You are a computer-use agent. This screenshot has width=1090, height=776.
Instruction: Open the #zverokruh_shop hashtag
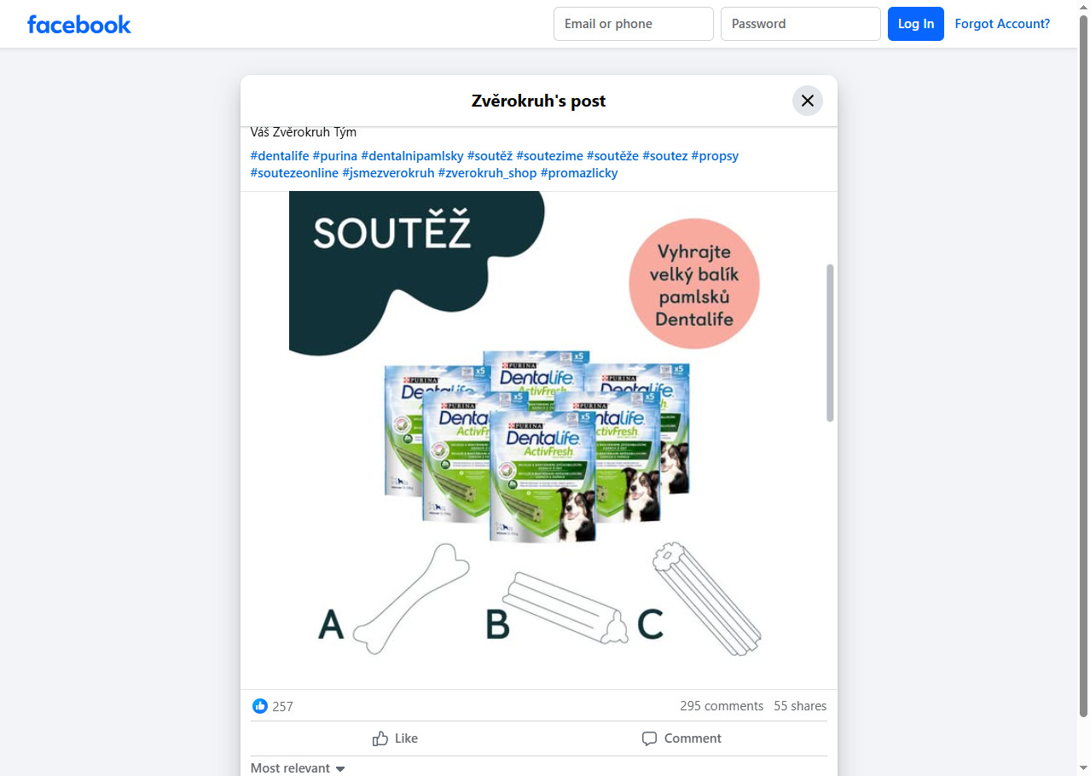[x=488, y=173]
